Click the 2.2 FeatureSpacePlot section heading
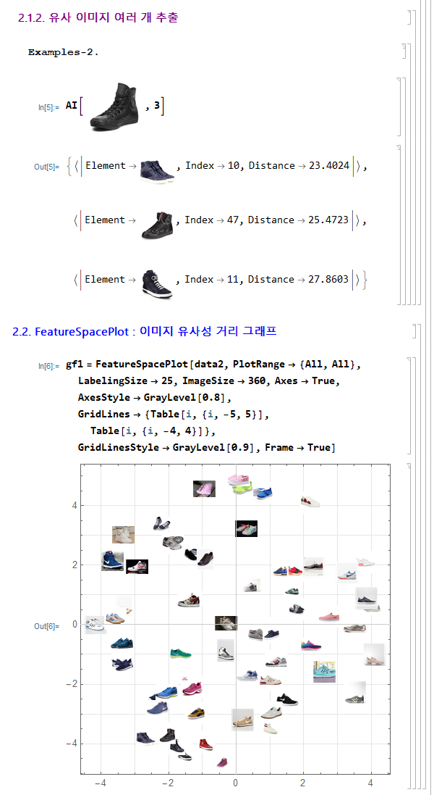The height and width of the screenshot is (795, 434). point(145,332)
